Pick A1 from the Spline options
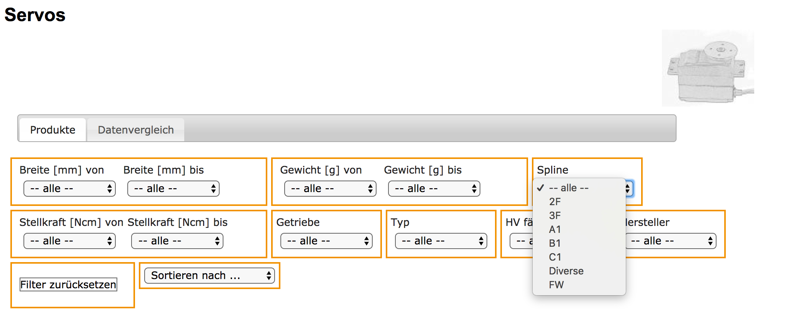This screenshot has width=785, height=311. click(555, 229)
